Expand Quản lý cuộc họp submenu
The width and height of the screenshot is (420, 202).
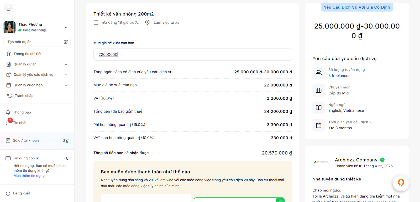pyautogui.click(x=66, y=85)
